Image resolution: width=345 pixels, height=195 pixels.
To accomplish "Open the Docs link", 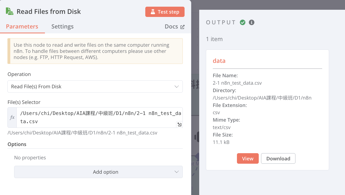I will click(x=175, y=27).
